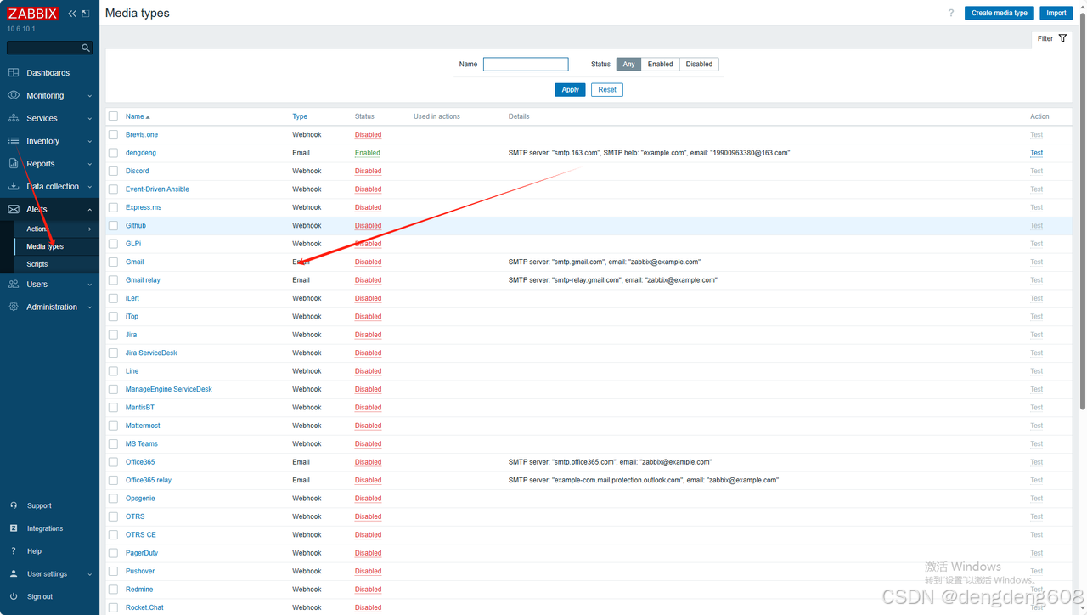
Task: Click Create media type button
Action: click(x=1000, y=13)
